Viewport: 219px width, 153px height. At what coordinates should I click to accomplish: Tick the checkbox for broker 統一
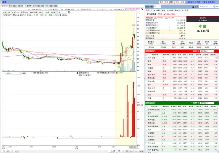(x=146, y=85)
